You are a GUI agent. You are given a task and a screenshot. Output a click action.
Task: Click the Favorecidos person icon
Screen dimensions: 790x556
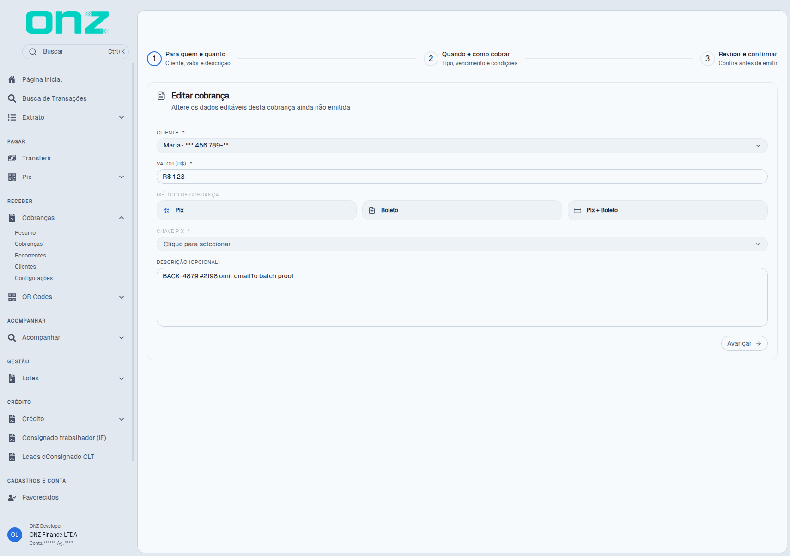(12, 497)
